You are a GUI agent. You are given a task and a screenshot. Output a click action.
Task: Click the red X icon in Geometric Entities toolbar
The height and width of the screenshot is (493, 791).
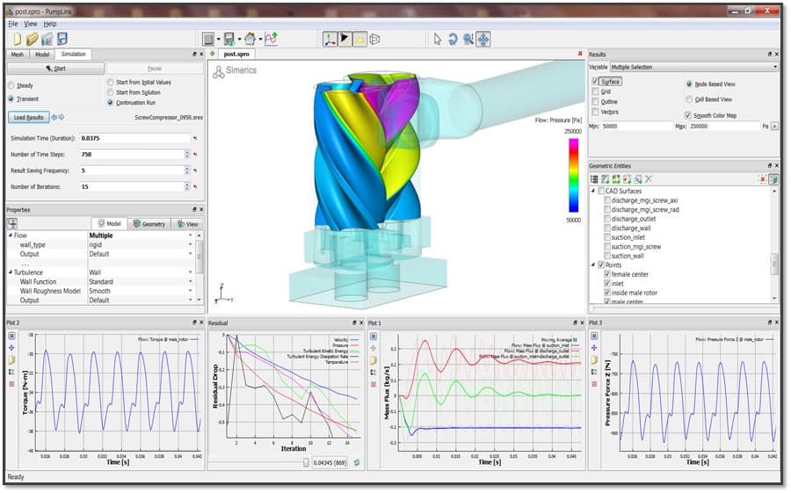click(763, 179)
